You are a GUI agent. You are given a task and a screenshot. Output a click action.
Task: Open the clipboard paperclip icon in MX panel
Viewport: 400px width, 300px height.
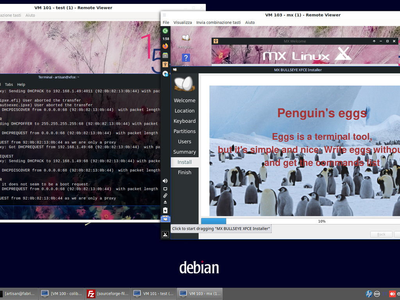pyautogui.click(x=165, y=196)
